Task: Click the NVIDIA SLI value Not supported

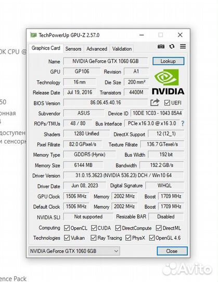Action: (88, 217)
